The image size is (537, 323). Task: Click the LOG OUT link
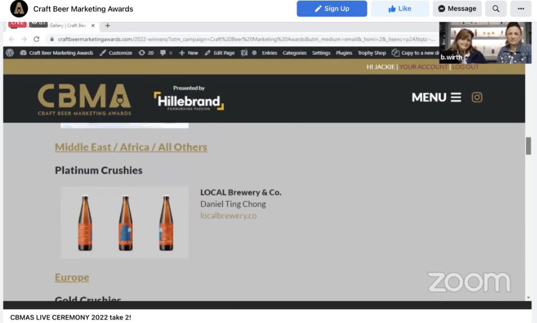coord(465,67)
